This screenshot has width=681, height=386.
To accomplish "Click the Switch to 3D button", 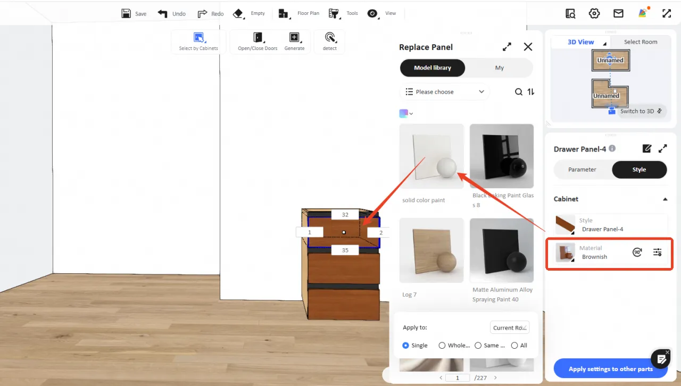I will (637, 111).
